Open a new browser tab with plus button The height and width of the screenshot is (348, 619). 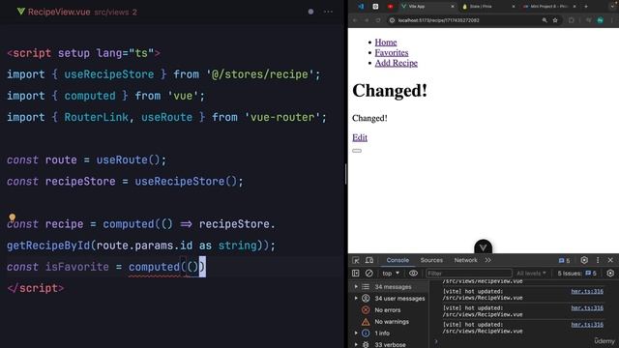[x=586, y=7]
